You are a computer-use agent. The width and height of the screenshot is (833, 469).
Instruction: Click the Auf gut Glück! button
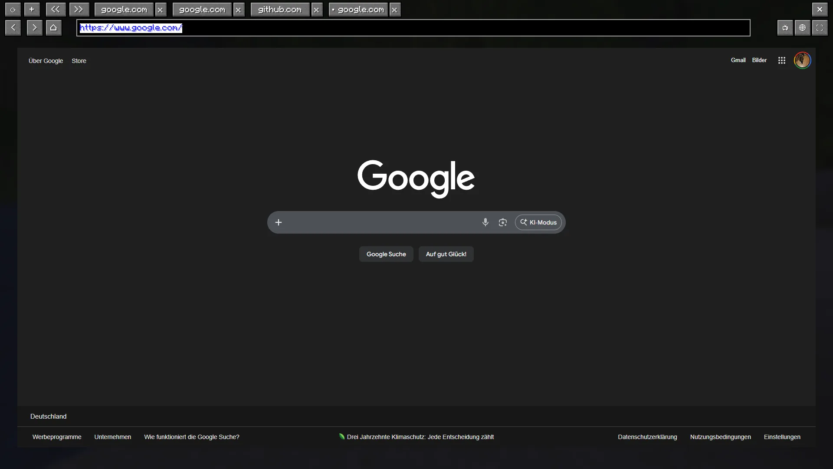(446, 254)
